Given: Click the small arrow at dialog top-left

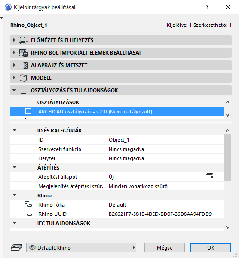Looking at the screenshot, I should pos(2,18).
